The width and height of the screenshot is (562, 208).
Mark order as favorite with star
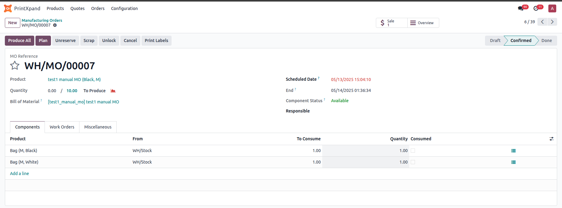[x=15, y=66]
